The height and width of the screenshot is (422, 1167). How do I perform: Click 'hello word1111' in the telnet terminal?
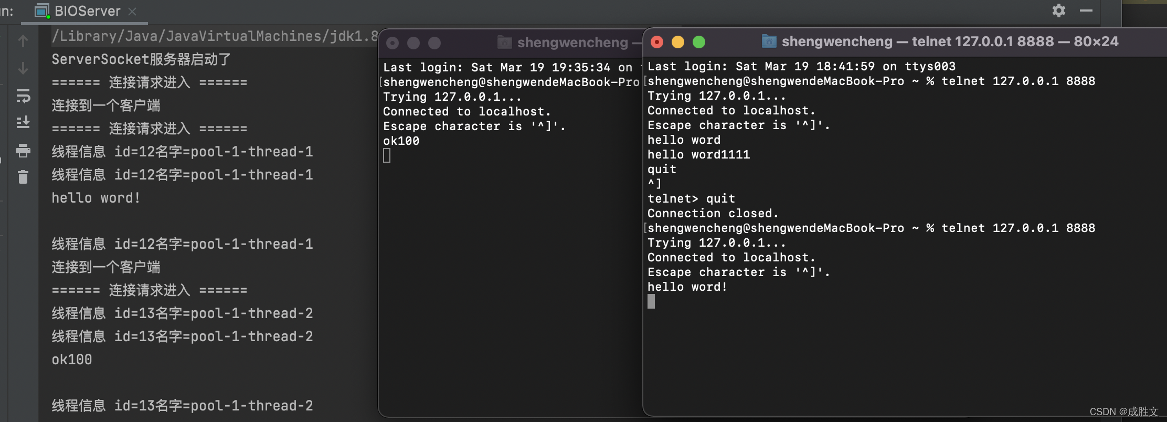[698, 154]
